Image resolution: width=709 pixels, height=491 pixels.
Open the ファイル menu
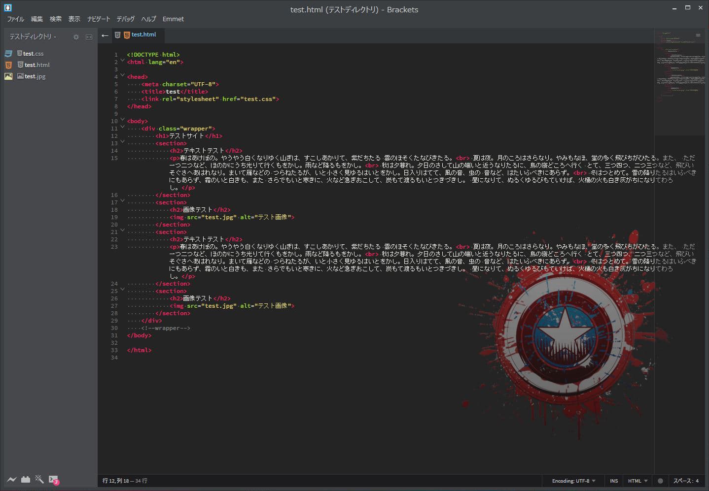15,19
